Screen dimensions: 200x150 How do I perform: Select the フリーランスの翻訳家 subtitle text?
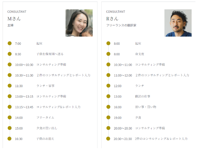(121, 25)
